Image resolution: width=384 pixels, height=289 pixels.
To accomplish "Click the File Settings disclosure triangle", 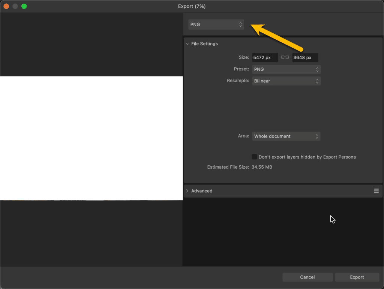I will click(x=187, y=44).
